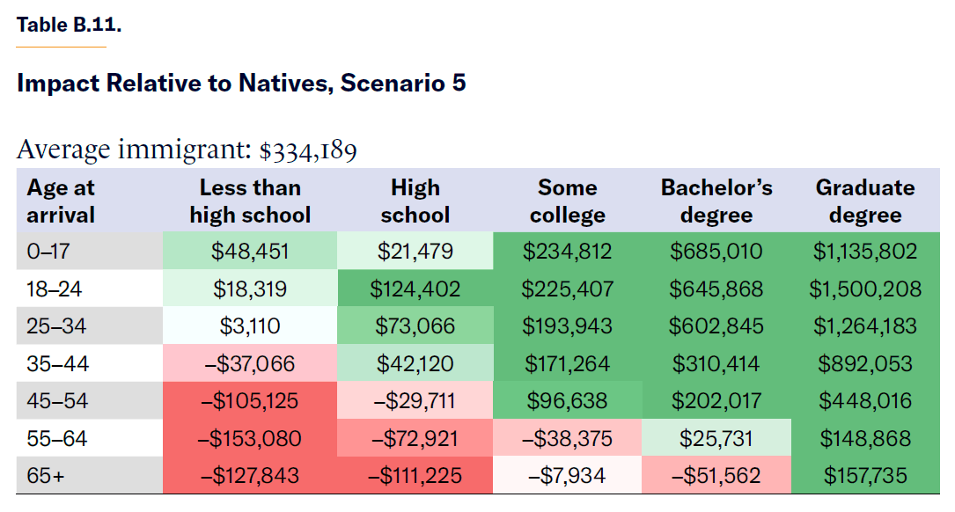Select the $25,731 cell
The height and width of the screenshot is (512, 955).
point(716,438)
